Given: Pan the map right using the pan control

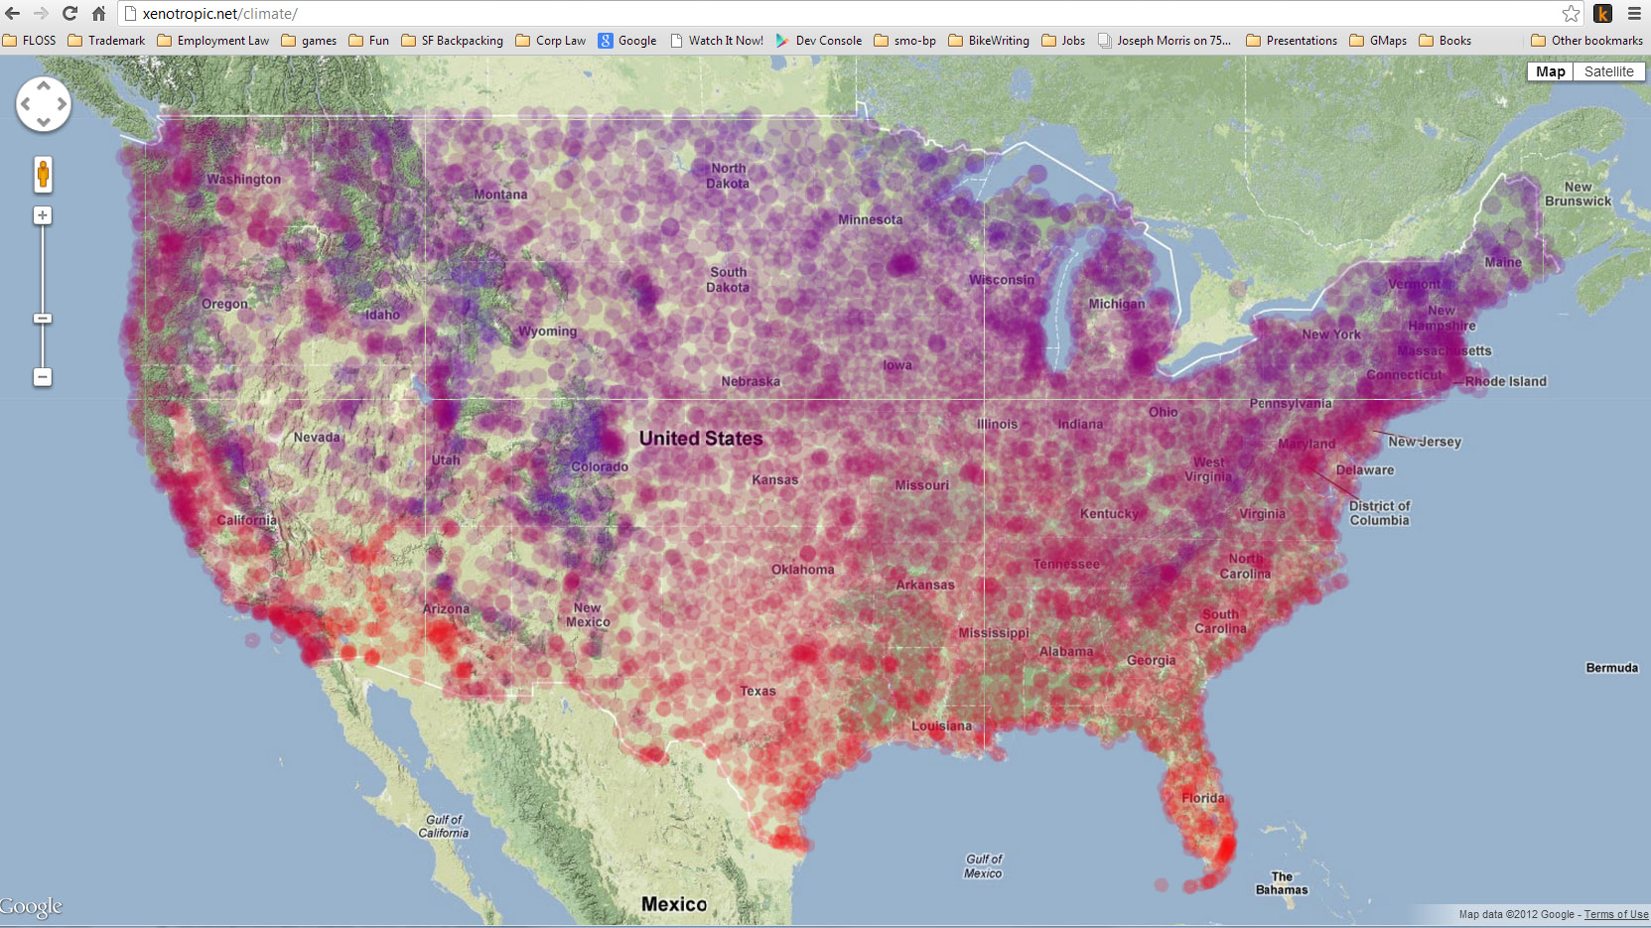Looking at the screenshot, I should point(62,104).
